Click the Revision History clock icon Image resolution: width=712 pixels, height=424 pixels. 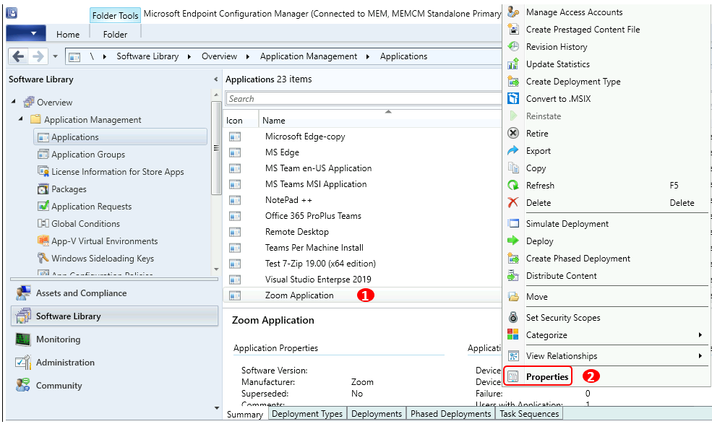(513, 47)
